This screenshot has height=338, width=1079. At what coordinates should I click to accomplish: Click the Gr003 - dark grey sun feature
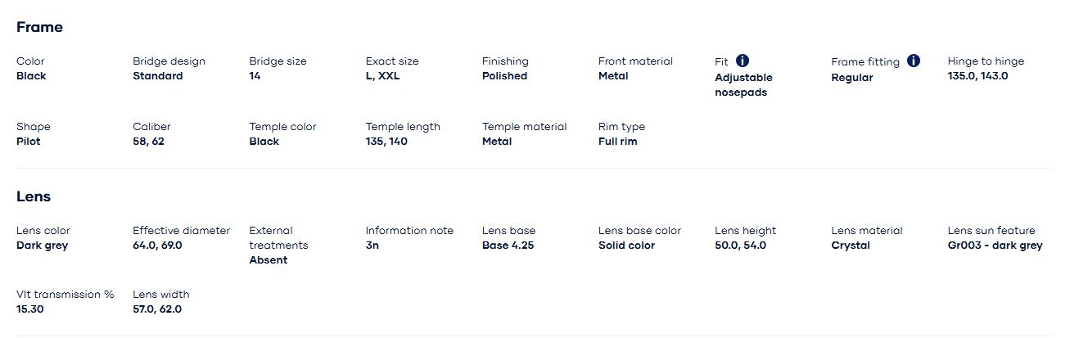[x=995, y=246]
